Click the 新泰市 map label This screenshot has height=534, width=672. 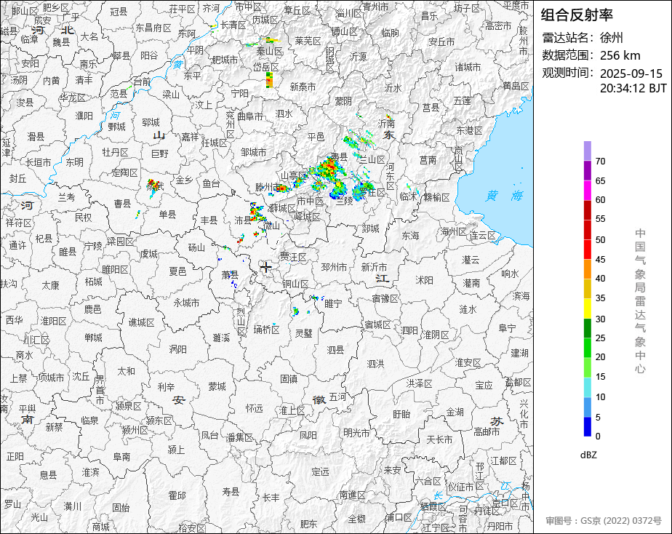click(x=303, y=87)
